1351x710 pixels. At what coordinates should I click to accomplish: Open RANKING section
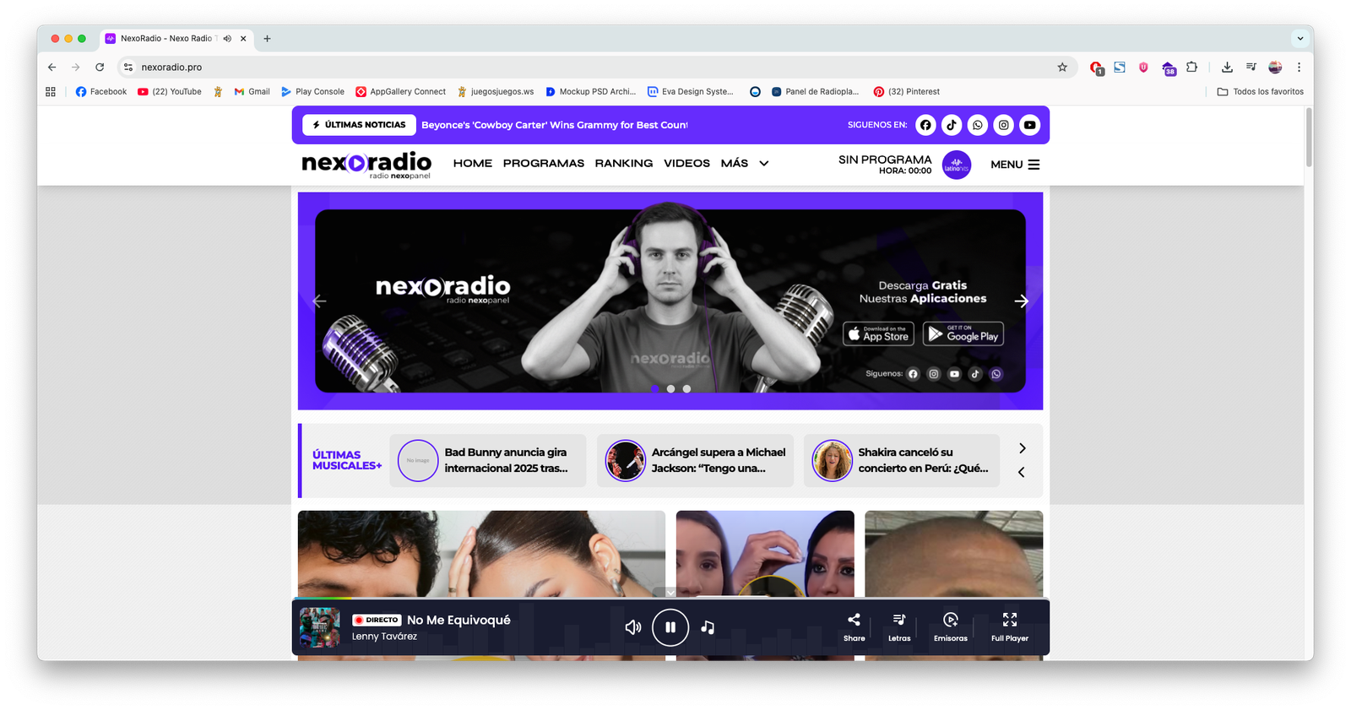point(623,164)
